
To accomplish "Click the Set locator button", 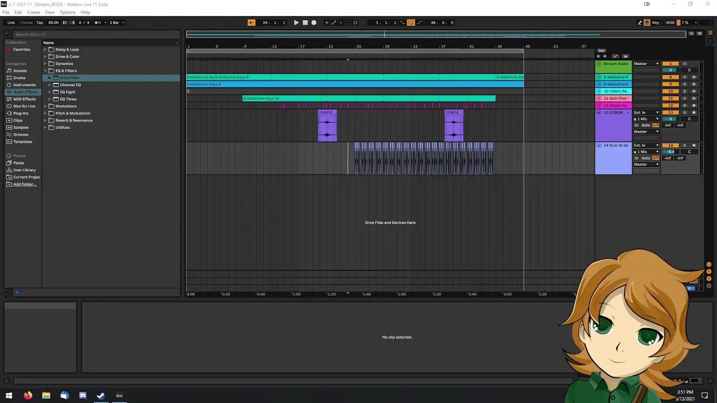I will [602, 50].
